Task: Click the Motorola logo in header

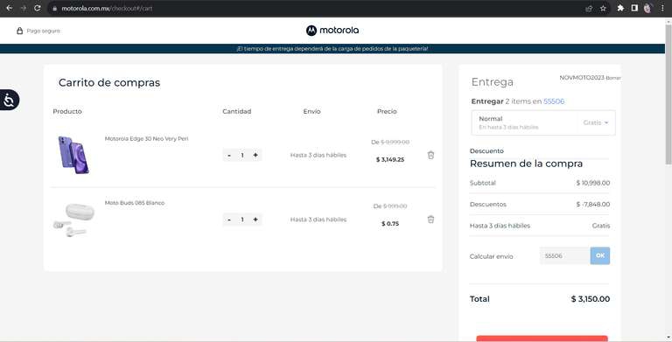Action: click(332, 31)
